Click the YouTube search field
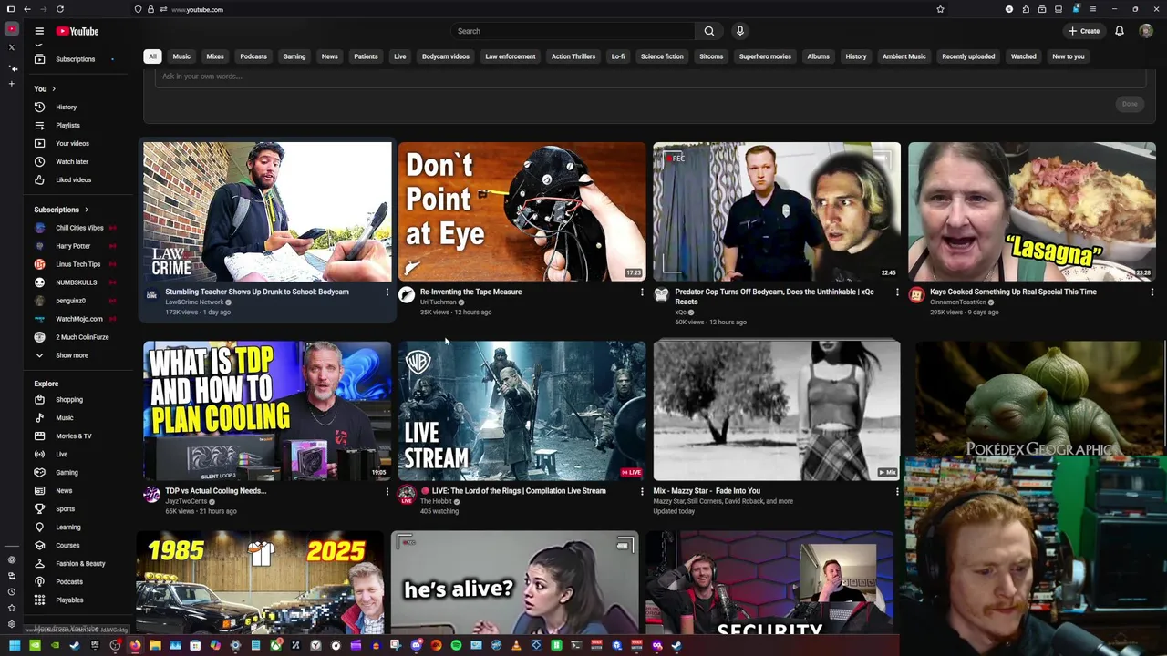 point(573,31)
